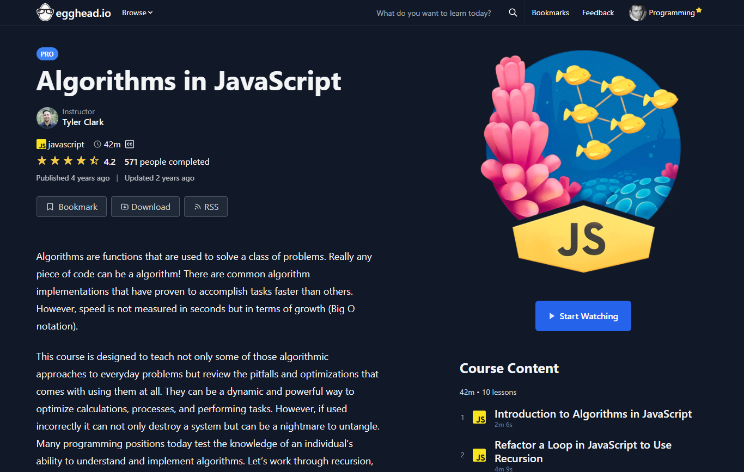Viewport: 744px width, 472px height.
Task: Click the PRO badge
Action: click(x=47, y=54)
